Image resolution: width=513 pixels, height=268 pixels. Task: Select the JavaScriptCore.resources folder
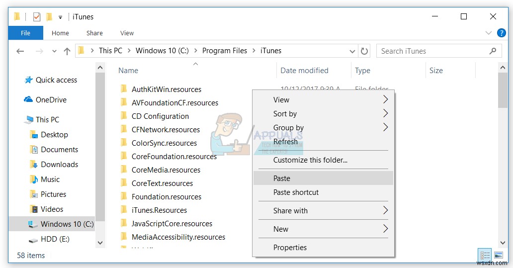(166, 223)
